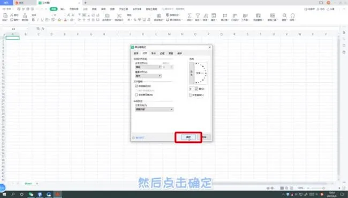Add a new document tab with plus
The height and width of the screenshot is (198, 348).
(86, 3)
